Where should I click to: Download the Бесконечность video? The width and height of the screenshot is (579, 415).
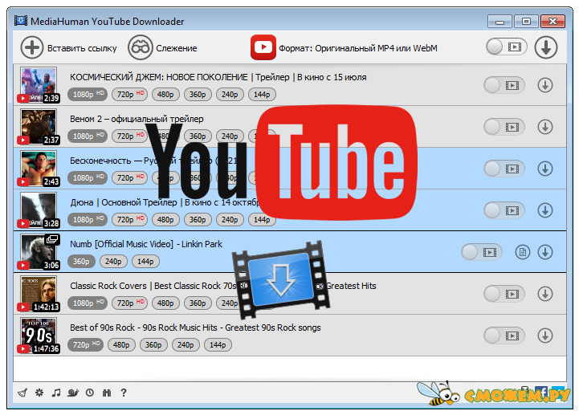(545, 169)
